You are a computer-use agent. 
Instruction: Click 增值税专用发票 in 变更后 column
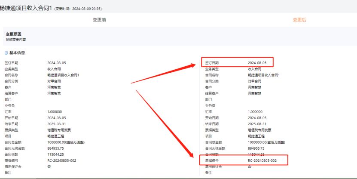click(259, 130)
